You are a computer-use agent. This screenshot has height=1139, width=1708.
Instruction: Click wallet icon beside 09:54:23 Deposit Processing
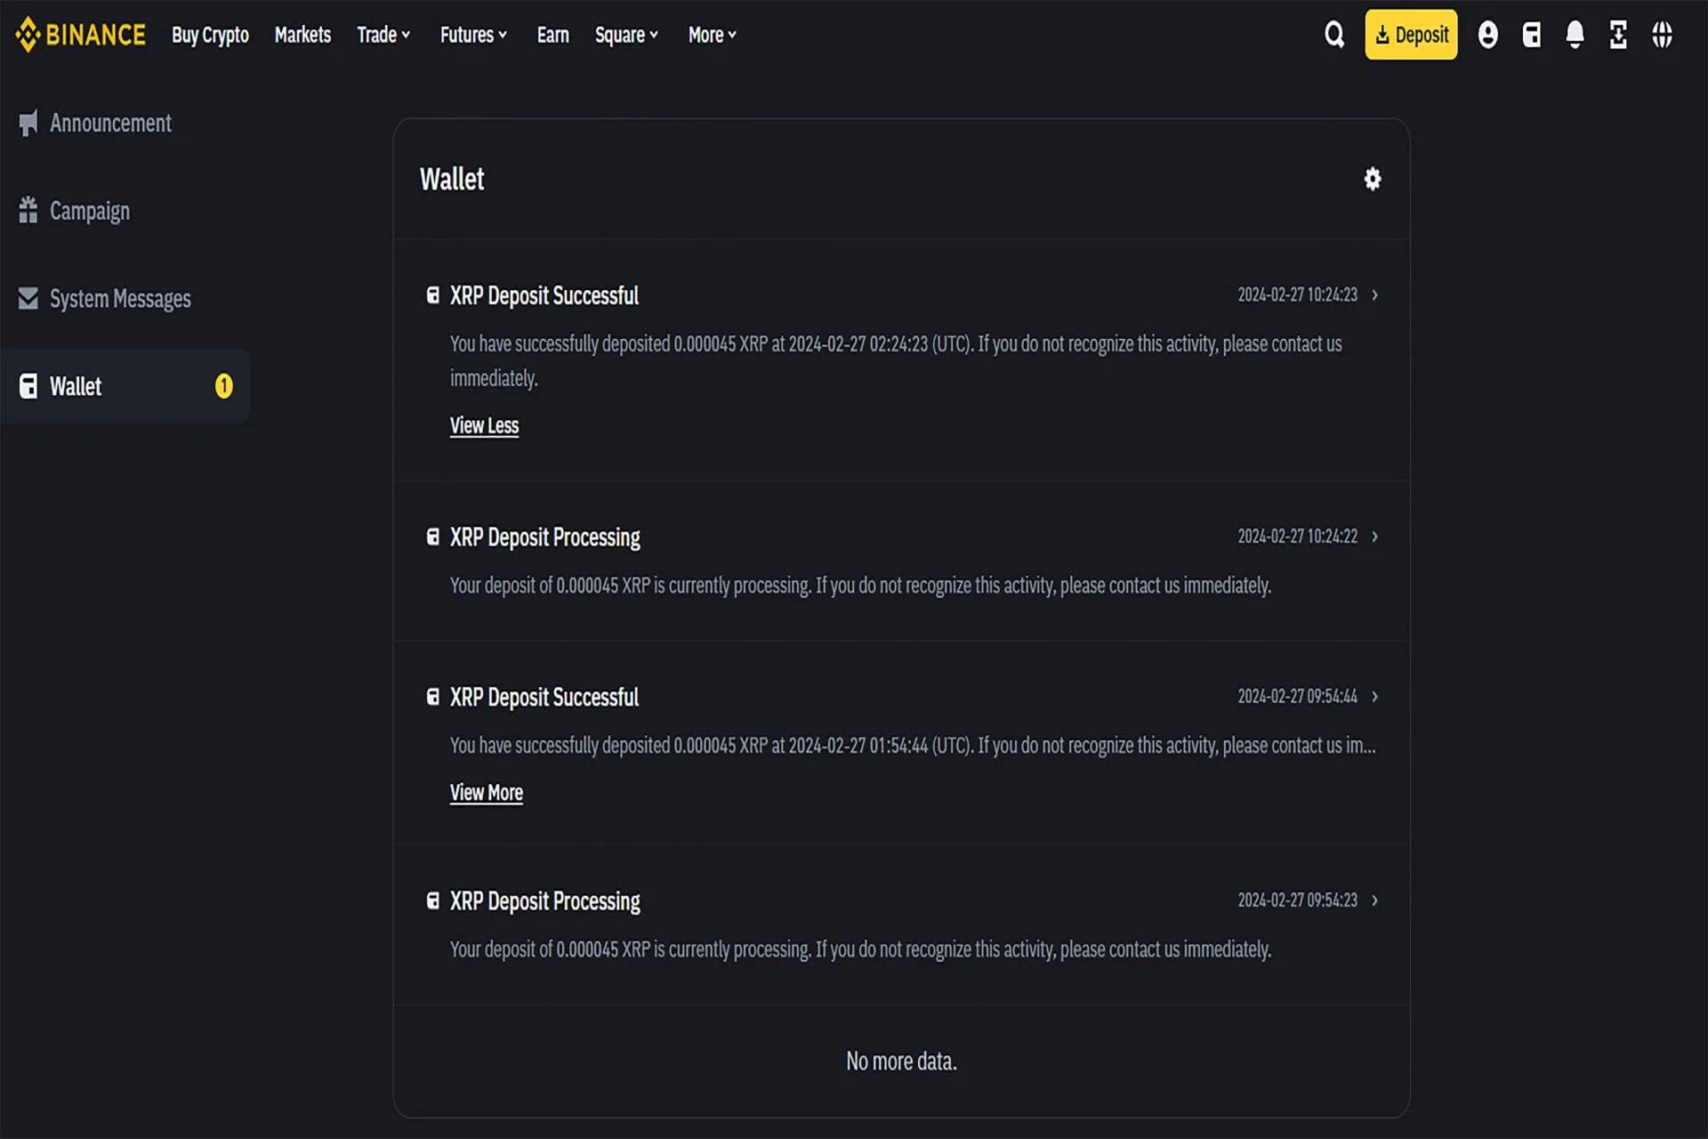click(433, 901)
